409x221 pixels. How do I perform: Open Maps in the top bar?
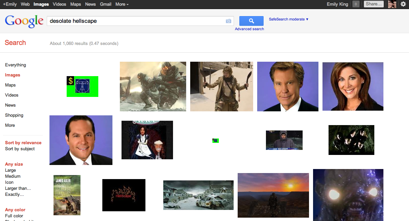tap(76, 4)
